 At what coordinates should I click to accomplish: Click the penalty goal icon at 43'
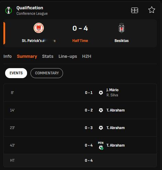pyautogui.click(x=101, y=146)
